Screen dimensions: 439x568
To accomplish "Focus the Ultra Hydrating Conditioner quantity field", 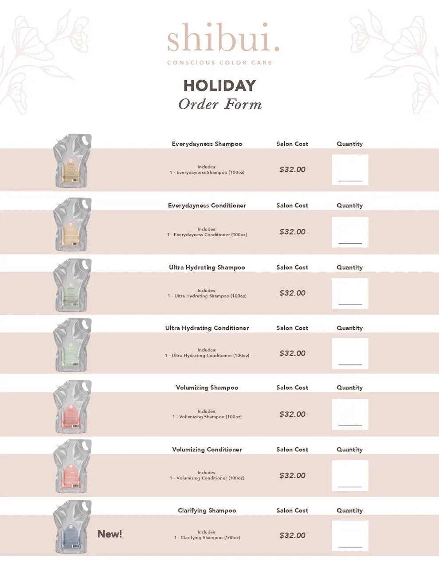I will [x=350, y=353].
